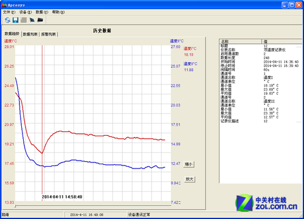Click the 名称 column header
304x219 pixels.
click(240, 41)
